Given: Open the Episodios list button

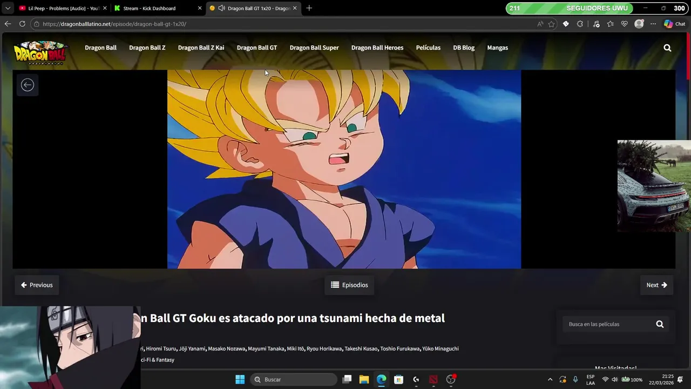Looking at the screenshot, I should point(349,285).
